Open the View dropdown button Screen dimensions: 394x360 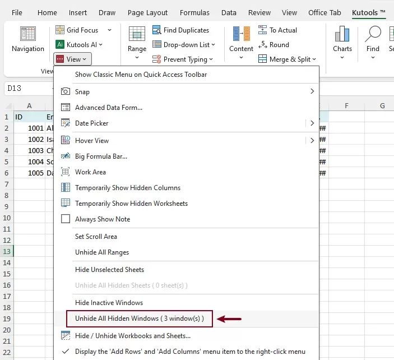[72, 59]
